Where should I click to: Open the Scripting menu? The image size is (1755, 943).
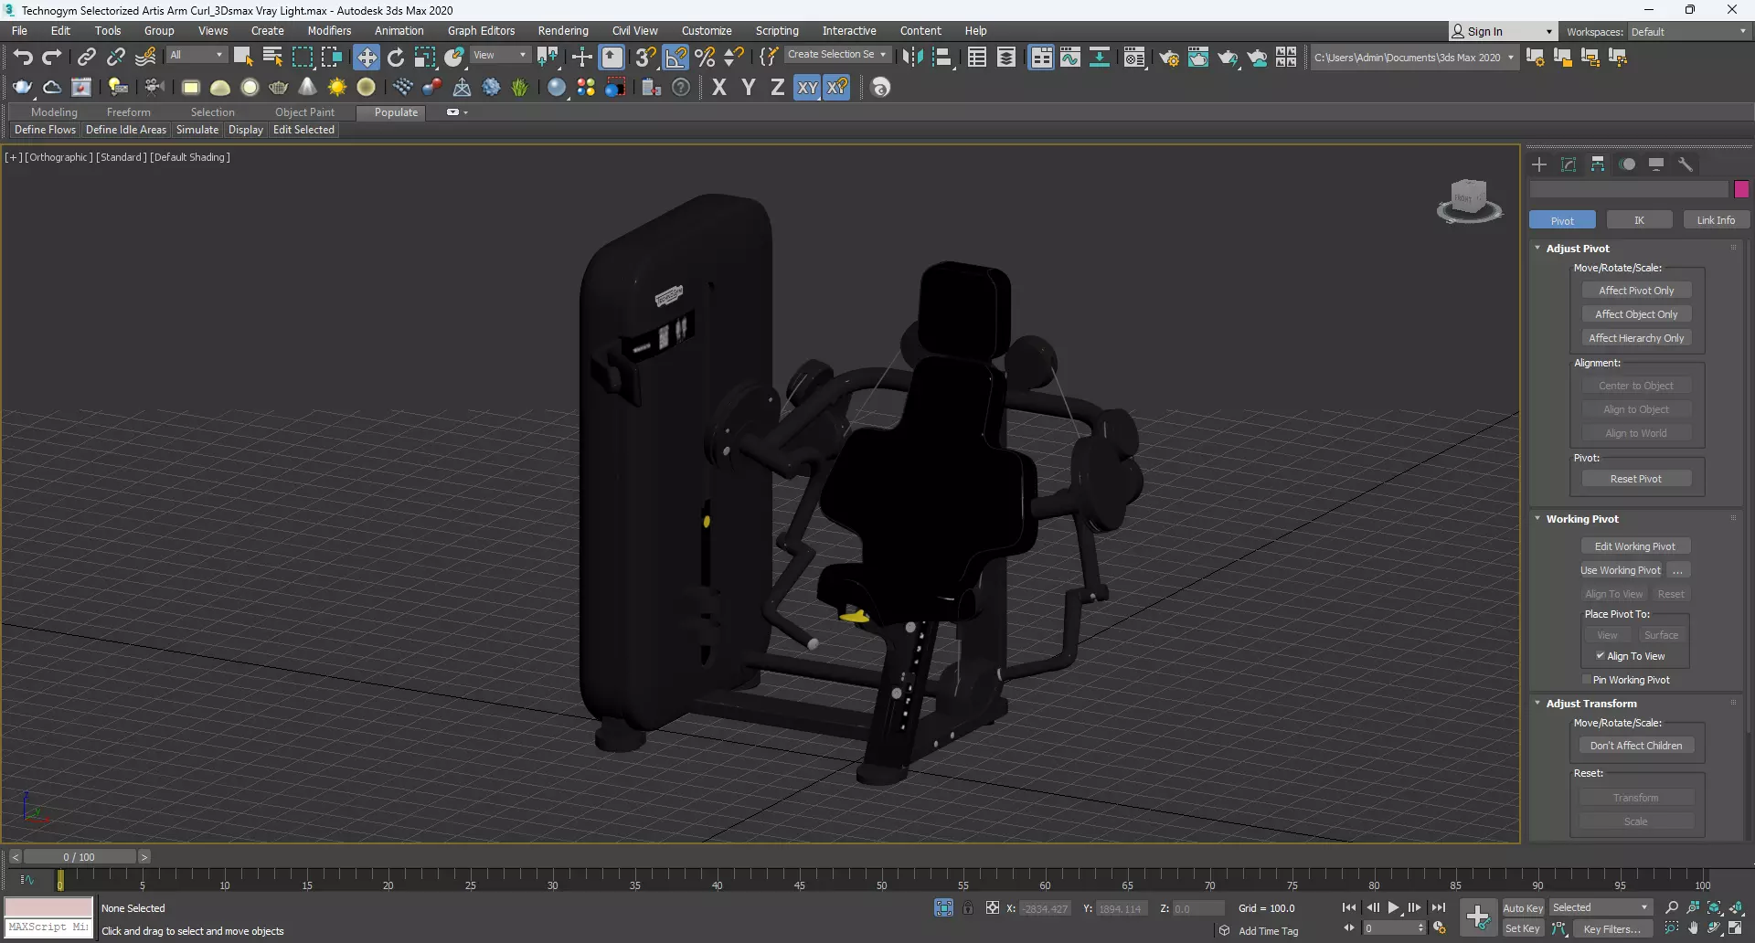click(x=777, y=31)
